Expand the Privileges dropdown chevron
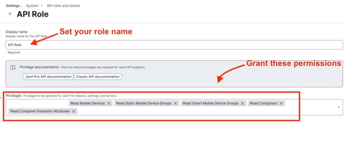346x154 pixels. [x=339, y=107]
